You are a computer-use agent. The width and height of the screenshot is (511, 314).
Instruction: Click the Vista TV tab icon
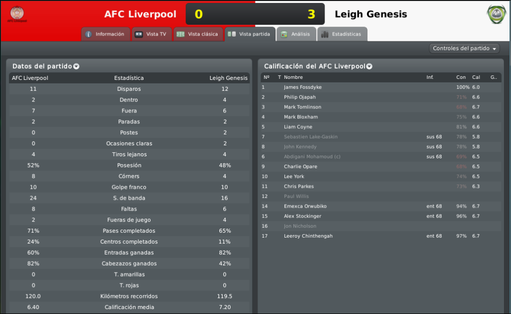[x=139, y=34]
